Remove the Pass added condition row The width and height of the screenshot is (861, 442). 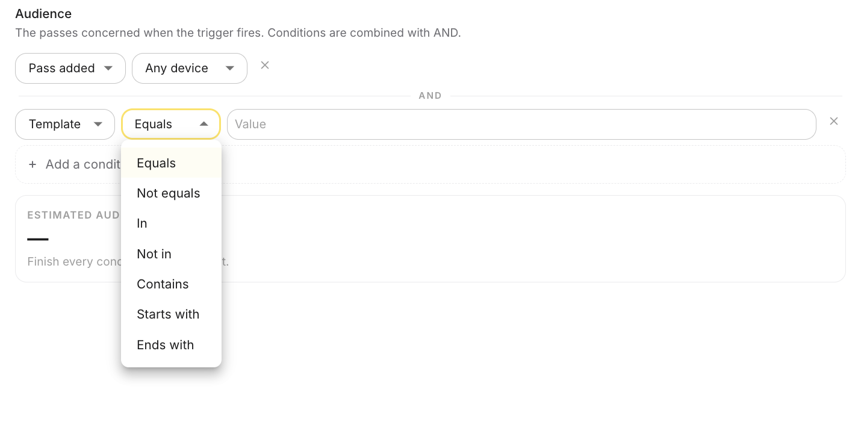(x=265, y=65)
